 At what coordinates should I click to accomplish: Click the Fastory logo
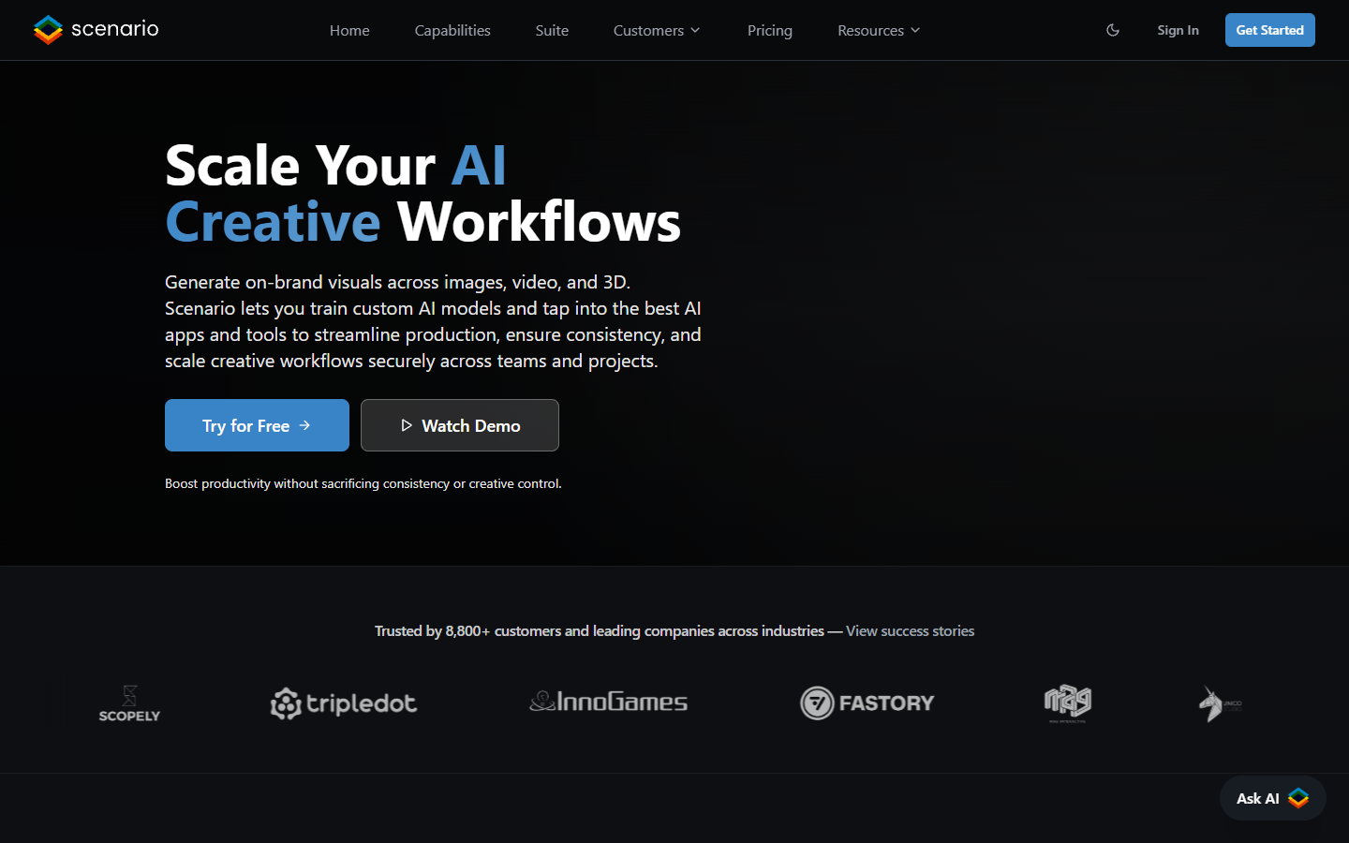click(867, 702)
